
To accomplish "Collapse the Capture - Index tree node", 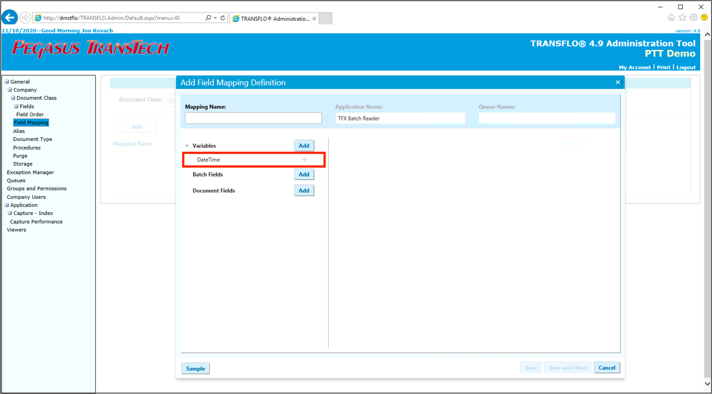I will click(9, 213).
